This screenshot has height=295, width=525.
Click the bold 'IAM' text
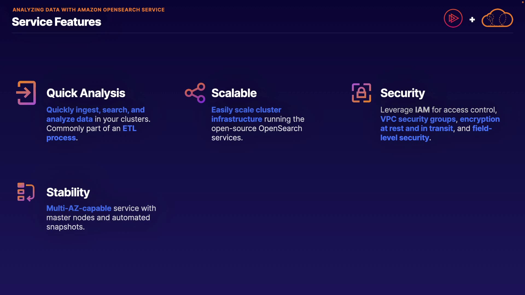coord(422,110)
